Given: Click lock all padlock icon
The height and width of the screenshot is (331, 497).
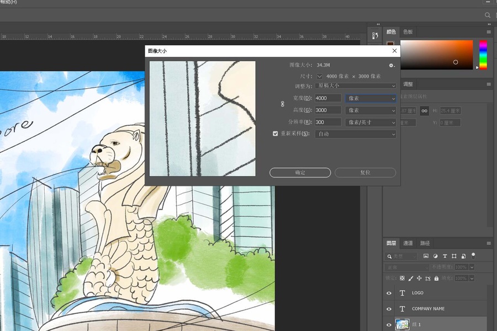Looking at the screenshot, I should pyautogui.click(x=436, y=278).
